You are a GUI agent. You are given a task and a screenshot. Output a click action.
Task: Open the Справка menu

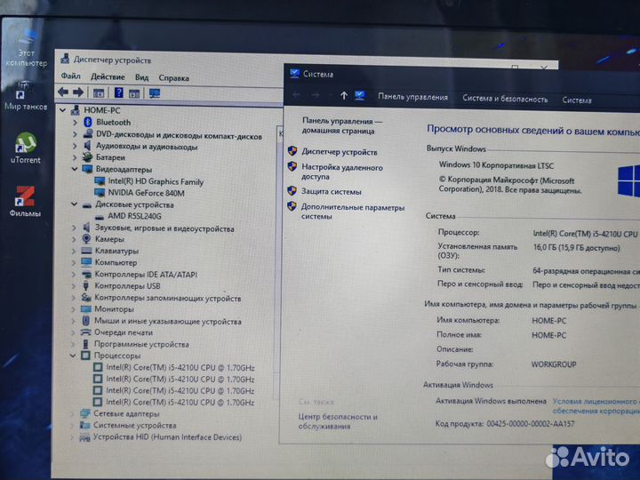click(173, 78)
